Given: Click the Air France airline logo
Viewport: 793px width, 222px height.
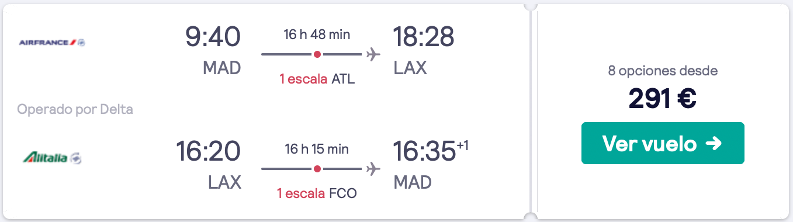Looking at the screenshot, I should tap(52, 43).
